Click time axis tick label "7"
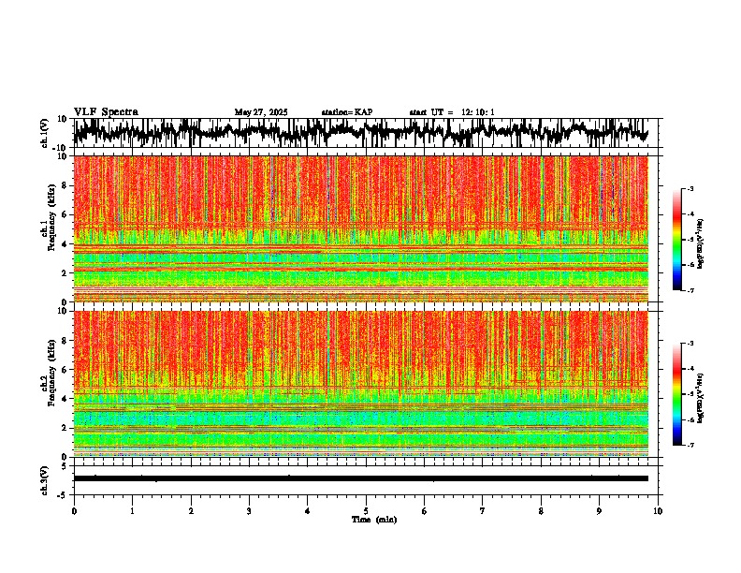 [x=483, y=511]
